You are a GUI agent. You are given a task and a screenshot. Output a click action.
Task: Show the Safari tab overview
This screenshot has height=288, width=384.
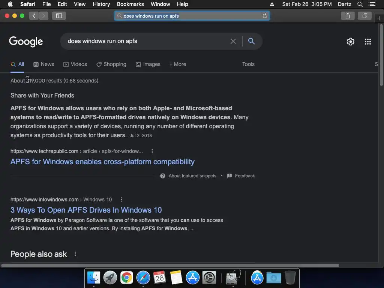[x=364, y=16]
